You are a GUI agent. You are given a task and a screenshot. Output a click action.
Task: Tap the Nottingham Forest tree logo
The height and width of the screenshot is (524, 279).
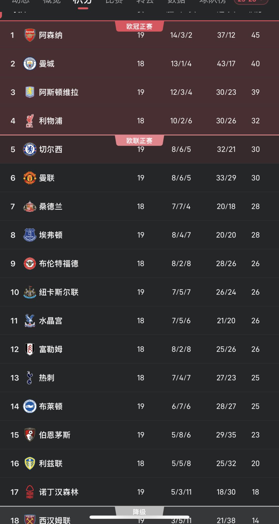tap(30, 492)
